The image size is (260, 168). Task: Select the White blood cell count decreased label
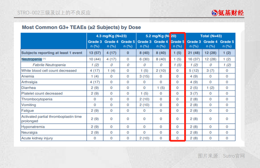pyautogui.click(x=49, y=71)
